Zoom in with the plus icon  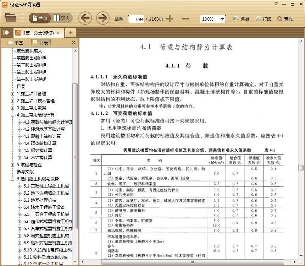pos(170,19)
